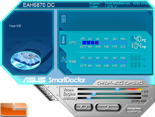Click the X close button
The width and height of the screenshot is (155, 117).
[46, 93]
